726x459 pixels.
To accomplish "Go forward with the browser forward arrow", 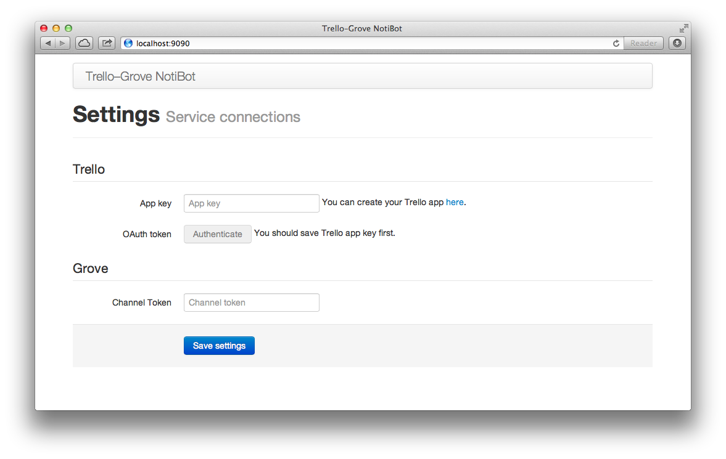I will tap(62, 43).
